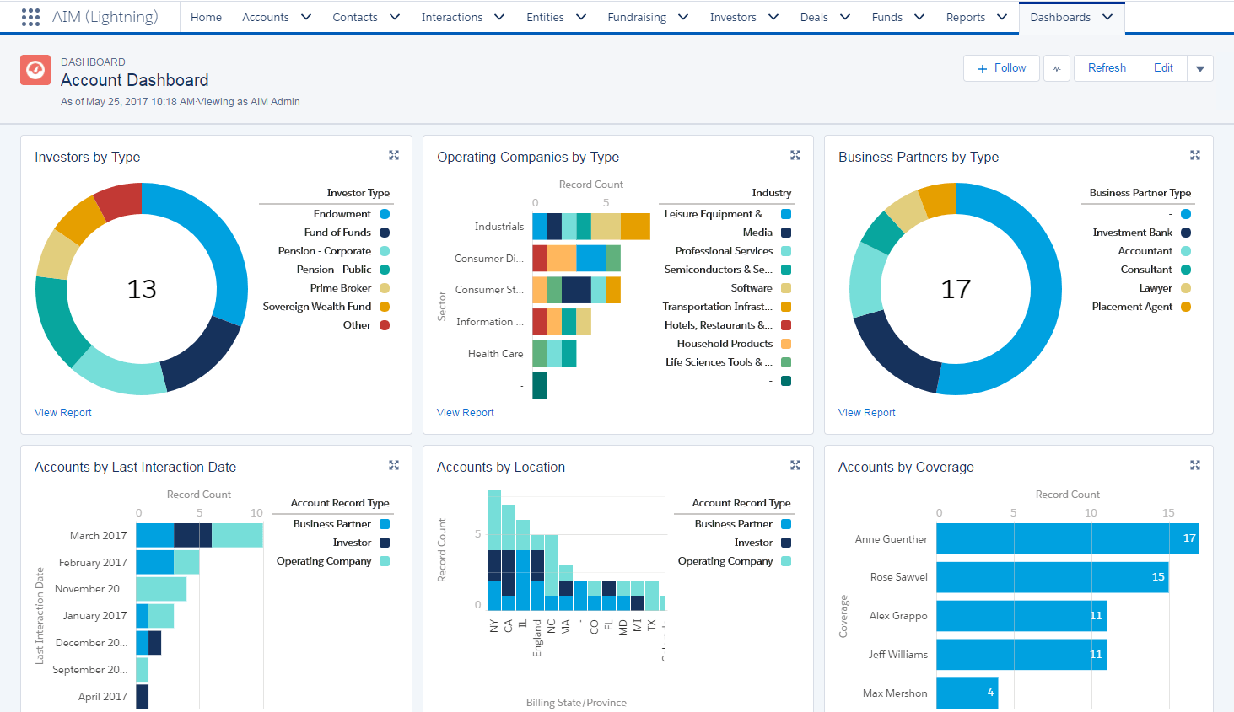Expand the Accounts by Coverage chart
This screenshot has width=1234, height=712.
tap(1194, 465)
